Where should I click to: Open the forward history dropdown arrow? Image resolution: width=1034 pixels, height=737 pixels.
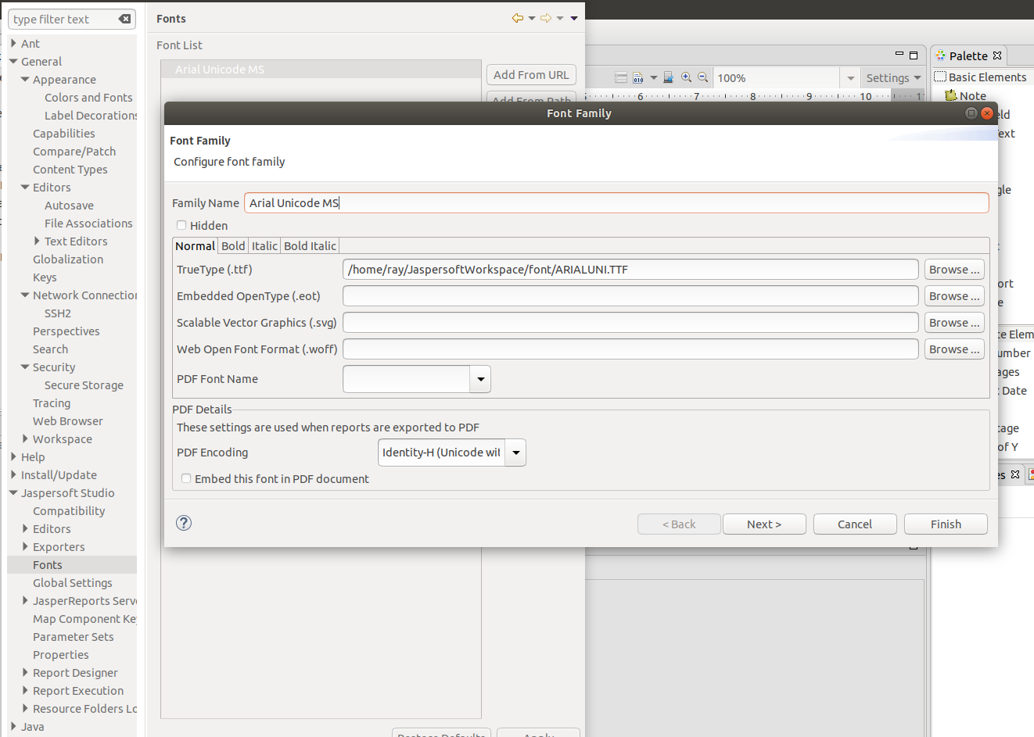[x=560, y=19]
